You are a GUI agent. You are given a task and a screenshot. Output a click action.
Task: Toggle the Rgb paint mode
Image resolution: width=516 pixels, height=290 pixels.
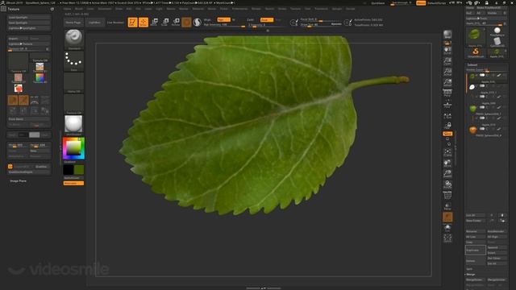coord(223,19)
